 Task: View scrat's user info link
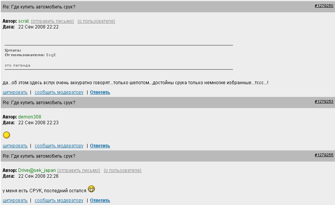tap(96, 21)
